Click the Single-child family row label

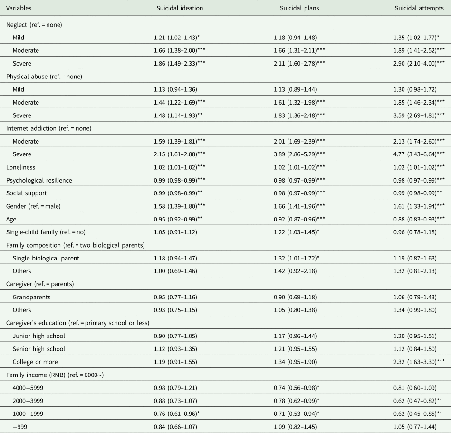click(45, 232)
